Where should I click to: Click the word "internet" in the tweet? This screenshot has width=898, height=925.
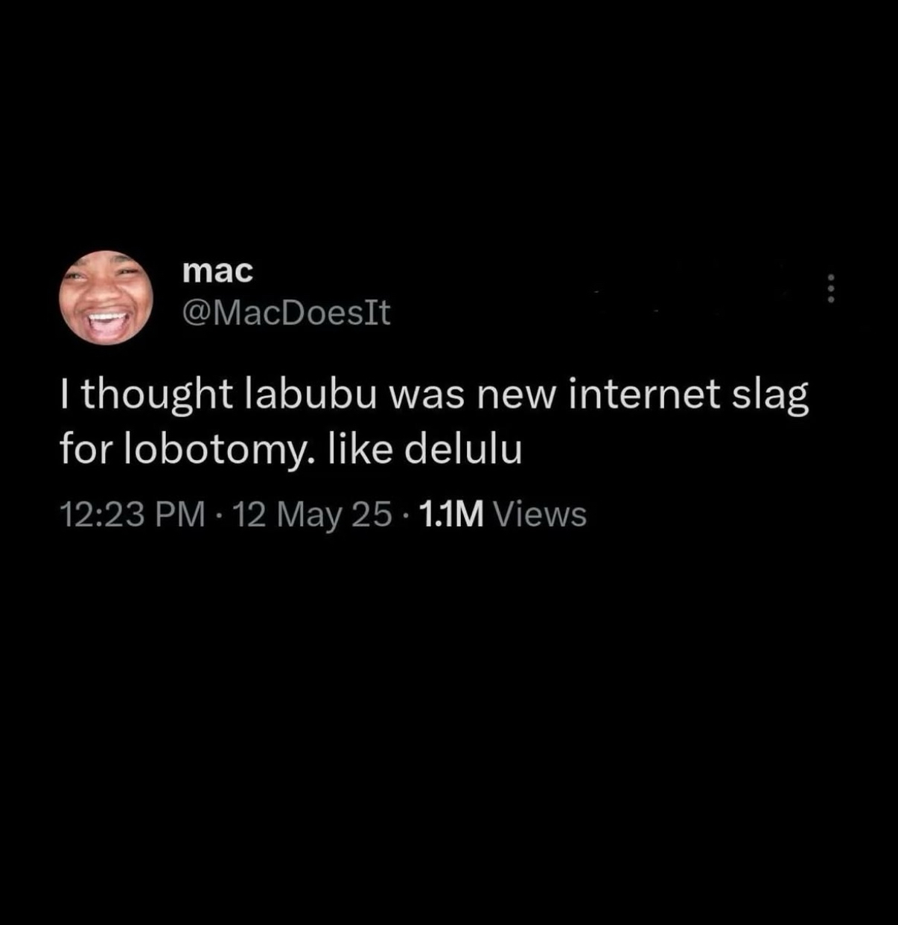click(645, 394)
